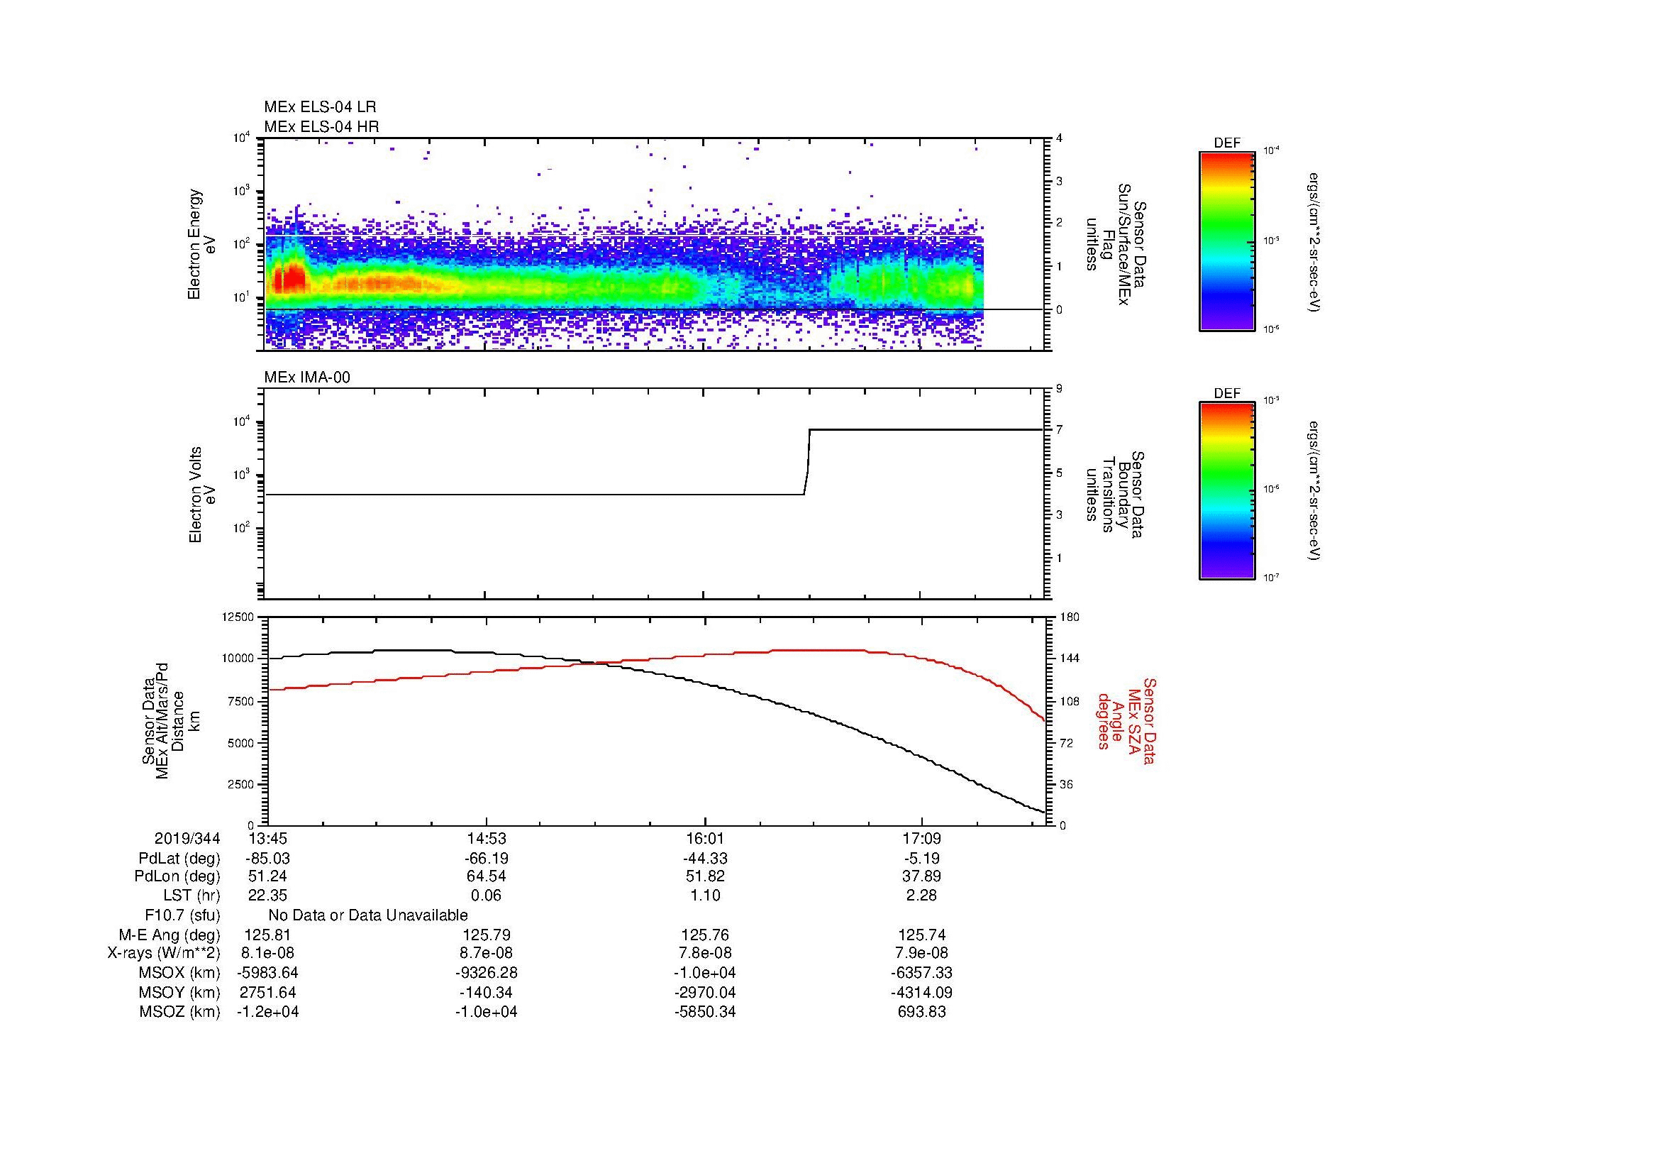
Task: Click the '12500' altitude axis tick label
Action: click(x=238, y=617)
